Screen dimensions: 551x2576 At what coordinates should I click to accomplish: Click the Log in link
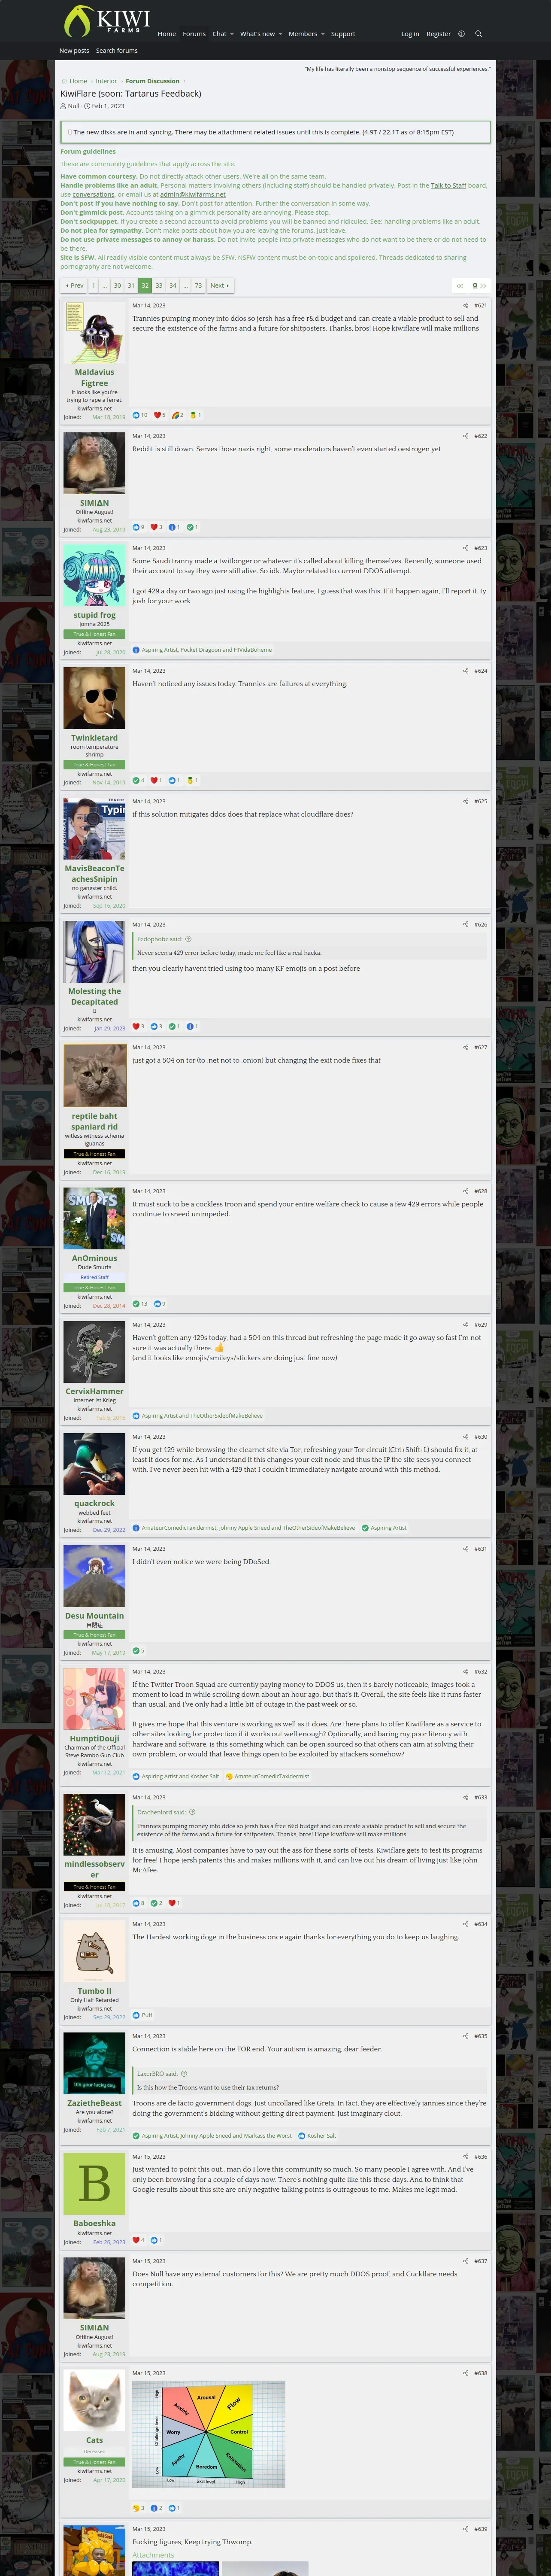tap(410, 34)
